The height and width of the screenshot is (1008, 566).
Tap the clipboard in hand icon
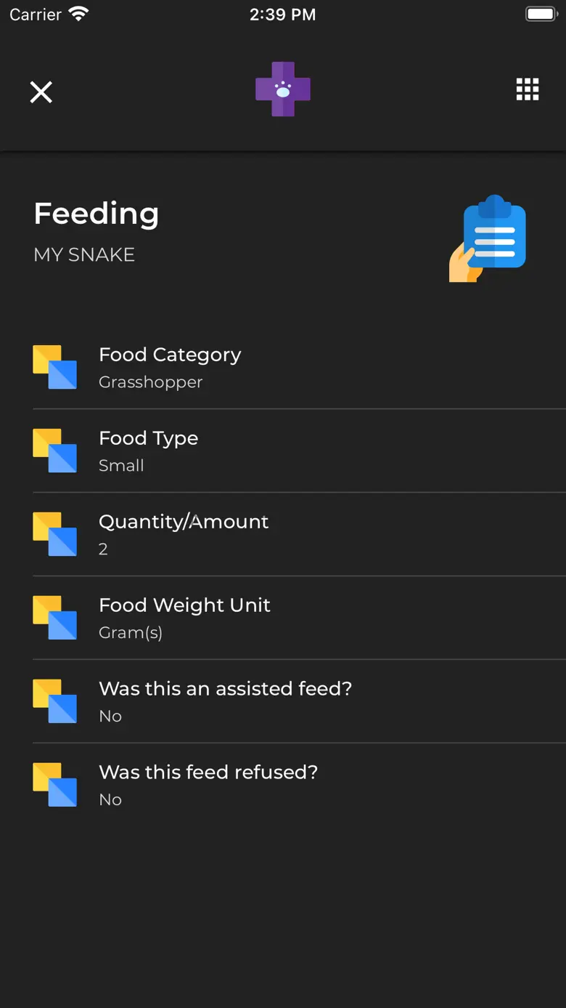(x=488, y=238)
